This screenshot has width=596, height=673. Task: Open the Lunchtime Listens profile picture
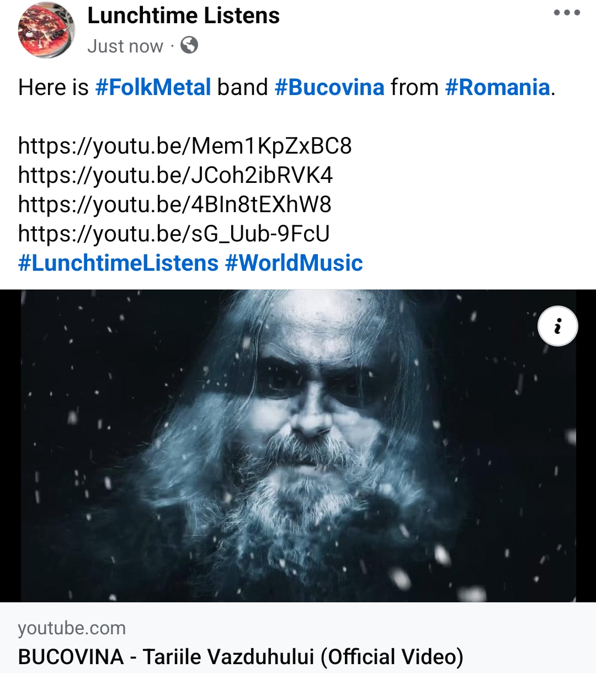tap(46, 30)
